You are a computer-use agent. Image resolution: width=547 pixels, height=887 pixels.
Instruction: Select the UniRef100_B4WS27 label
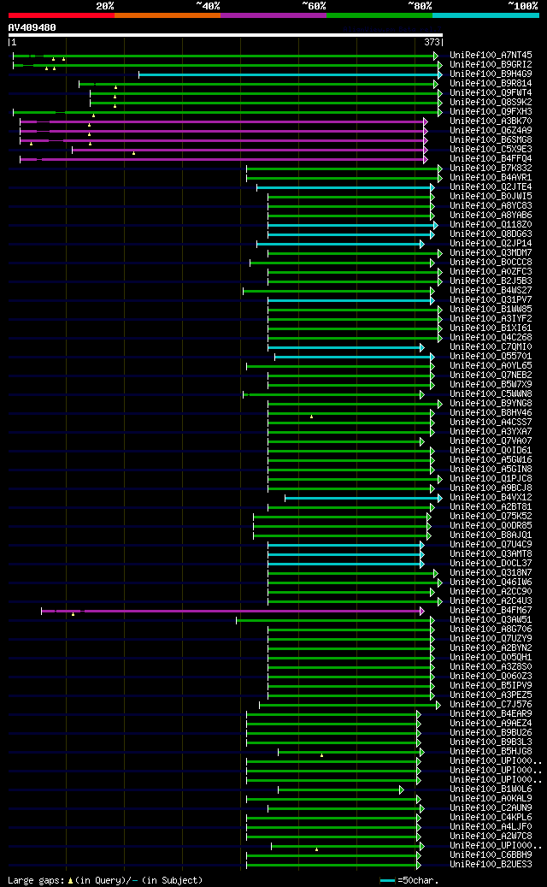(x=491, y=291)
